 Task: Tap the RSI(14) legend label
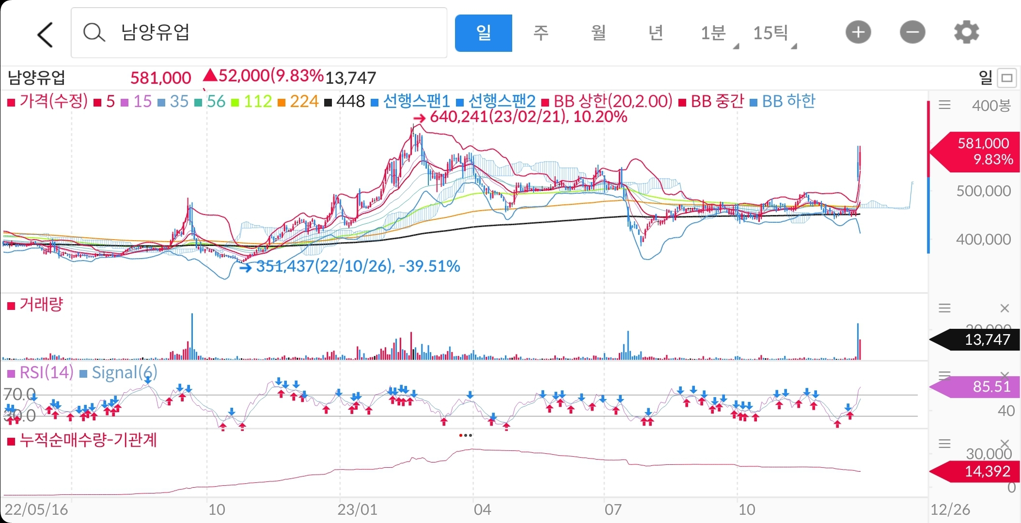tap(40, 372)
